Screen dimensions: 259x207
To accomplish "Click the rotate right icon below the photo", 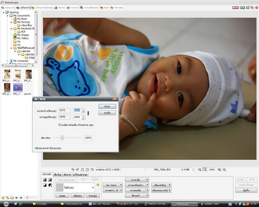I will (x=77, y=169).
